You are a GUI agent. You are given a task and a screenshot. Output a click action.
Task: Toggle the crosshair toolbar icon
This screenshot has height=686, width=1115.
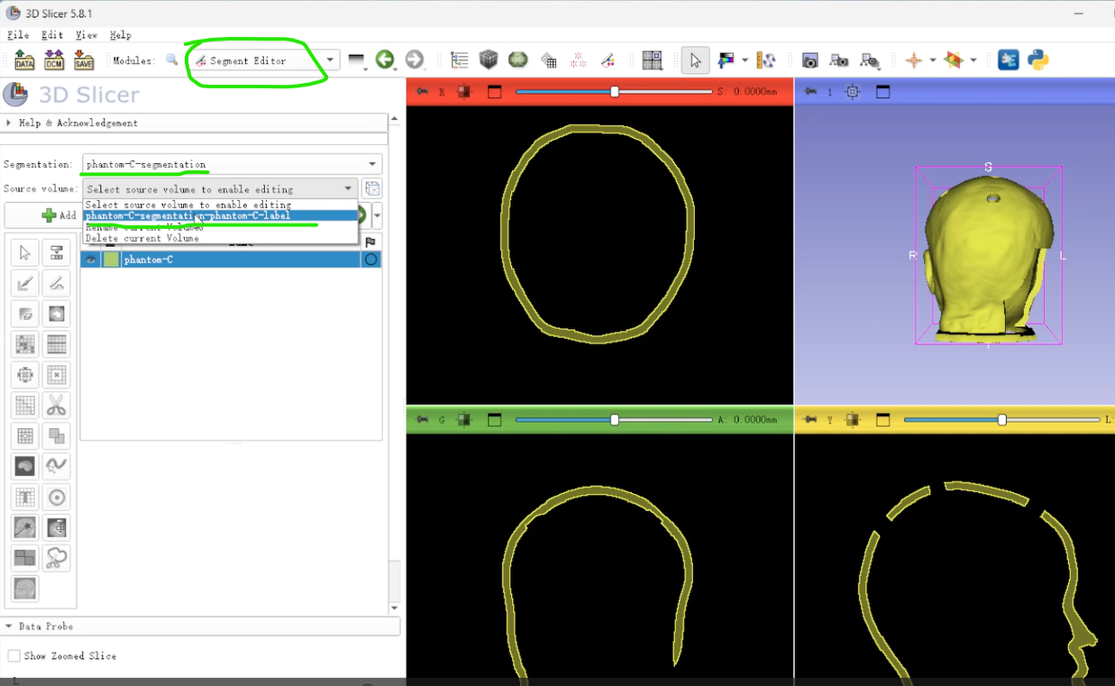click(x=914, y=60)
